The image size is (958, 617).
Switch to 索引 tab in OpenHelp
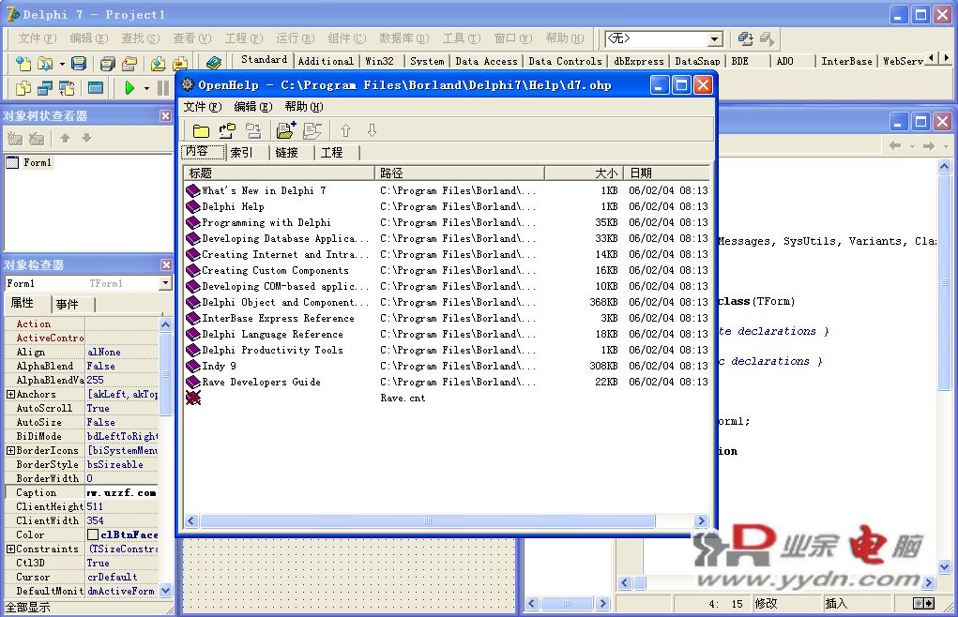(x=248, y=152)
